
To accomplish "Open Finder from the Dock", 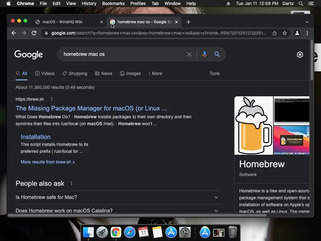I will pos(88,233).
